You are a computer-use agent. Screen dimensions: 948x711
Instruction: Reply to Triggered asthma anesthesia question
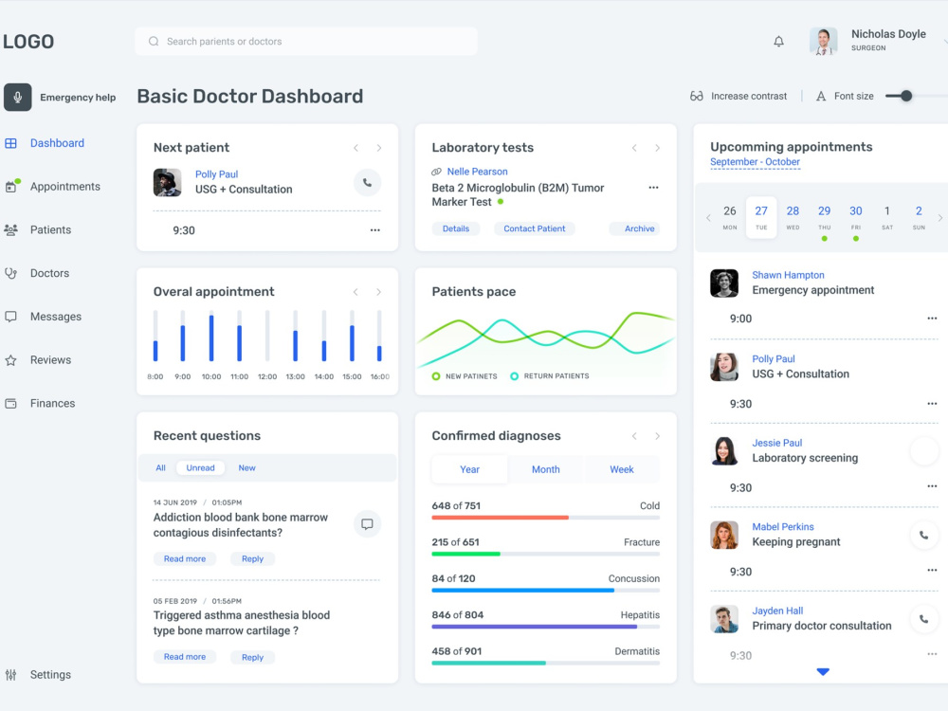point(253,657)
